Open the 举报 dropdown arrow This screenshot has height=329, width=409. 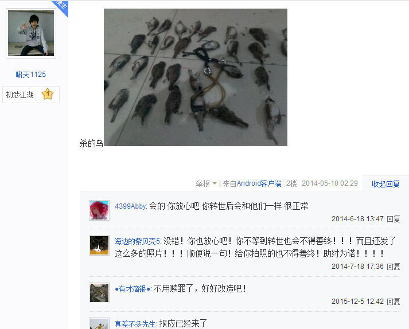[x=215, y=183]
